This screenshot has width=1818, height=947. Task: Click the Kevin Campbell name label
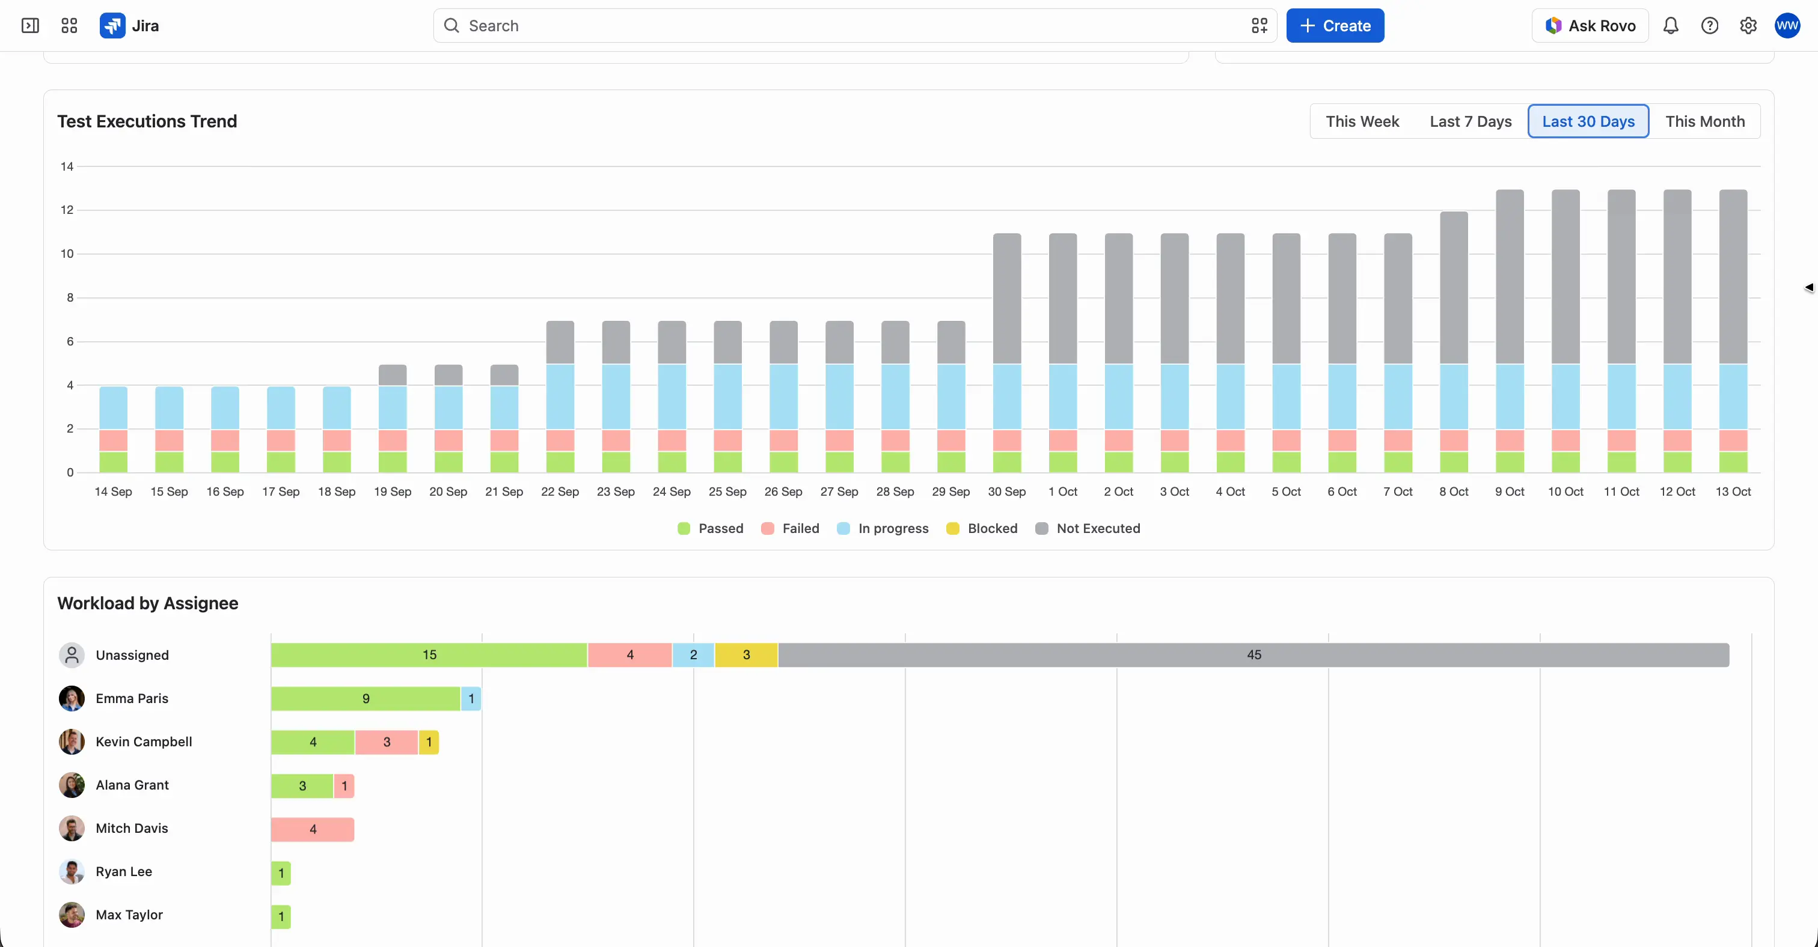tap(144, 742)
